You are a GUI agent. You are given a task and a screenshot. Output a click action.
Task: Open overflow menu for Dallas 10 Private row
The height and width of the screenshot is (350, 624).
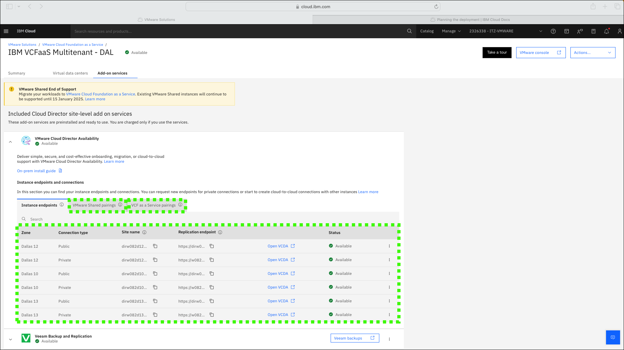389,287
